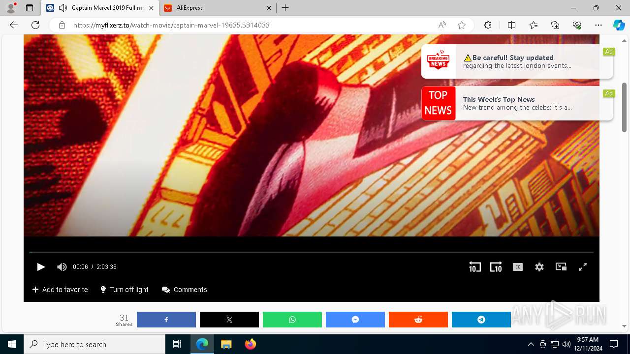
Task: Close the Captain Marvel tab
Action: tap(151, 8)
